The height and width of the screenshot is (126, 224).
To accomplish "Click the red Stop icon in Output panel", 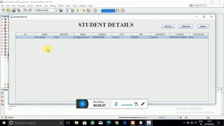I will (2, 101).
